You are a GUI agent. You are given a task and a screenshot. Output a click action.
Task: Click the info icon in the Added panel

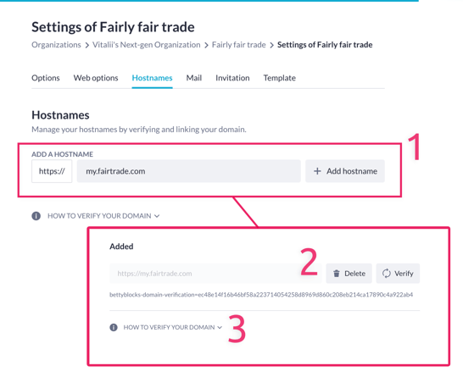pos(114,327)
